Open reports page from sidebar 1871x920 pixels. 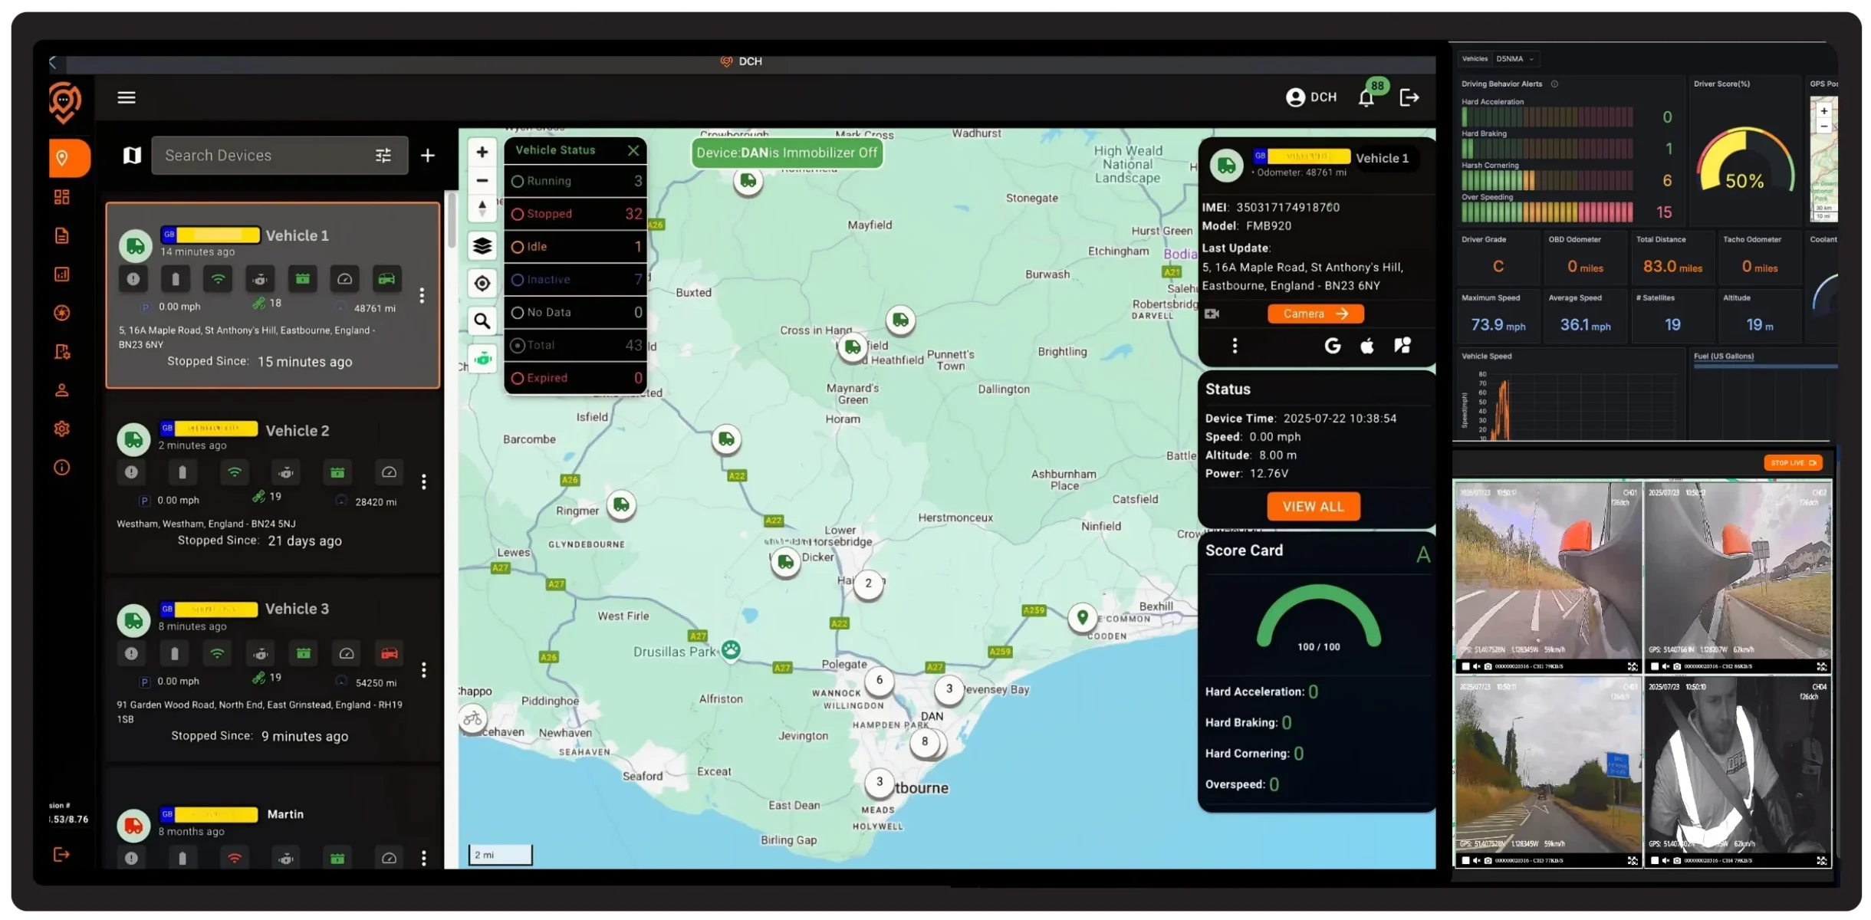[x=62, y=235]
